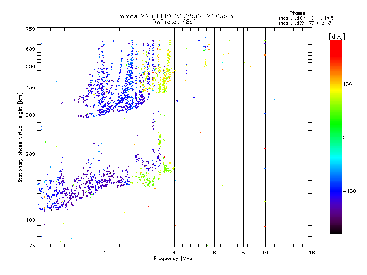367x275 pixels.
Task: Click the y-axis tick label "750"
Action: click(30, 29)
